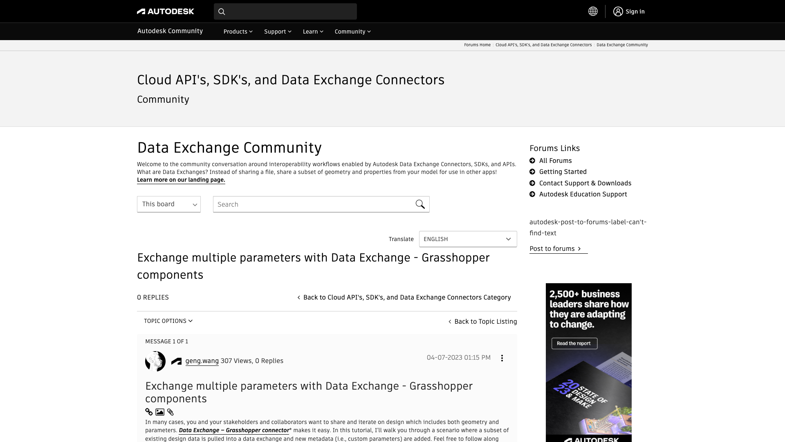Click arrow bullet beside Contact Support & Downloads
785x442 pixels.
tap(532, 183)
